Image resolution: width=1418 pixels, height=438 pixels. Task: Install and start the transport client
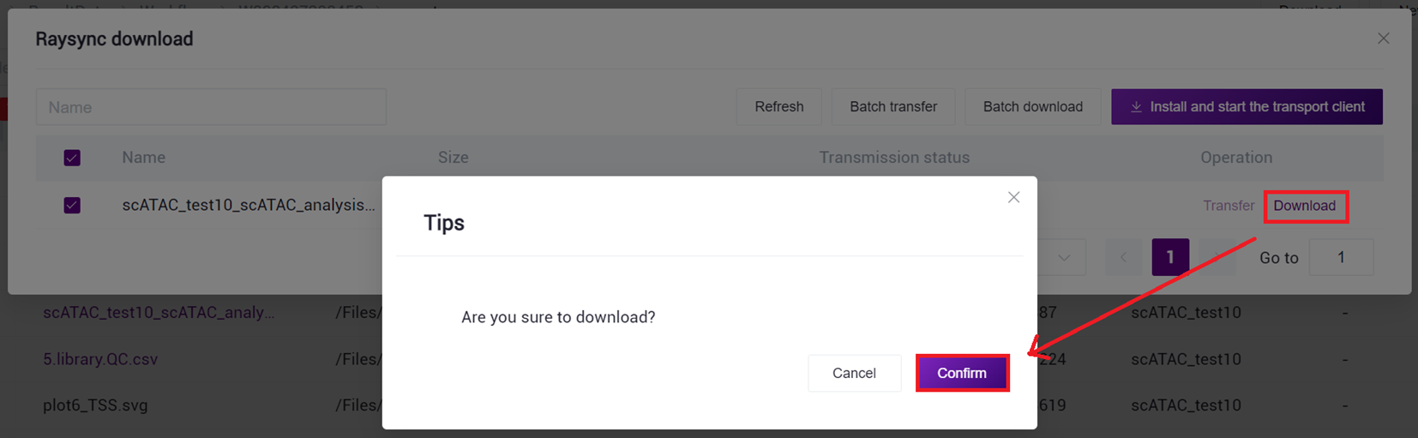tap(1247, 107)
